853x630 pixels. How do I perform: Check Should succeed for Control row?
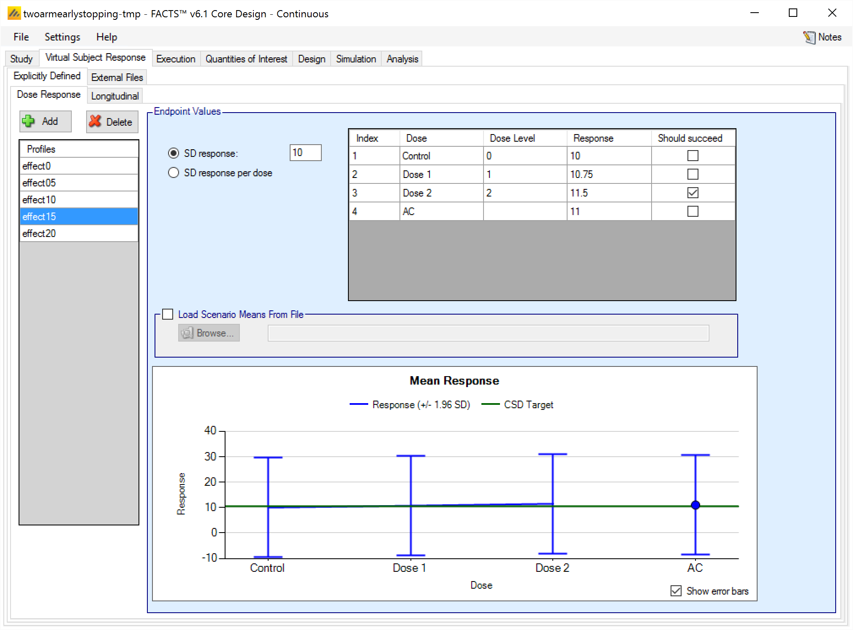tap(693, 156)
